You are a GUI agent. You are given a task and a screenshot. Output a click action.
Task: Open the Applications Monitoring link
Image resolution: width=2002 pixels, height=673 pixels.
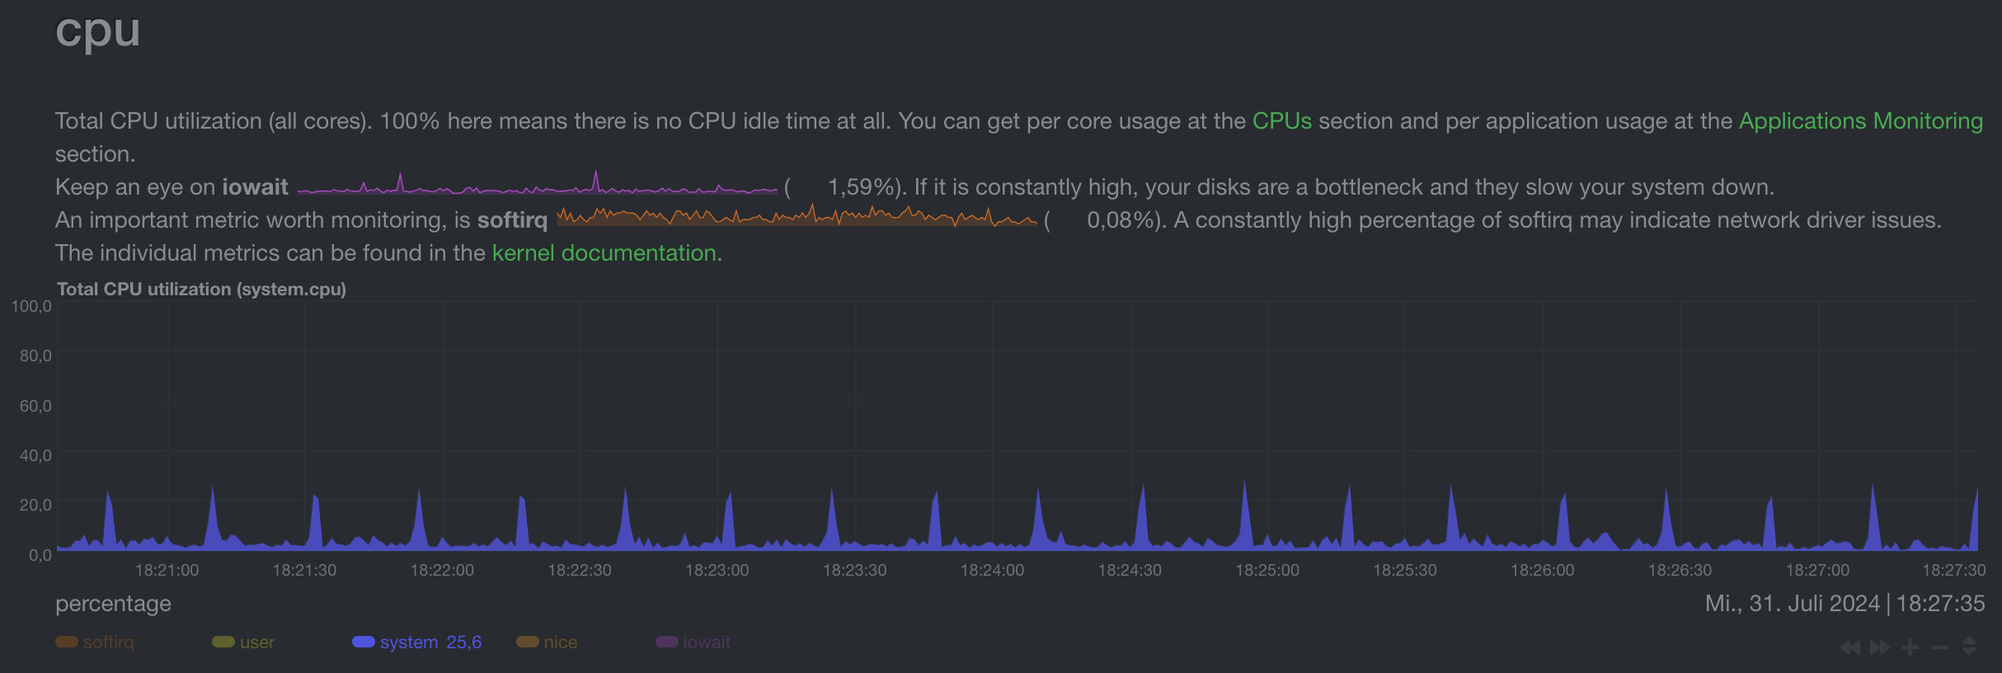(1860, 121)
